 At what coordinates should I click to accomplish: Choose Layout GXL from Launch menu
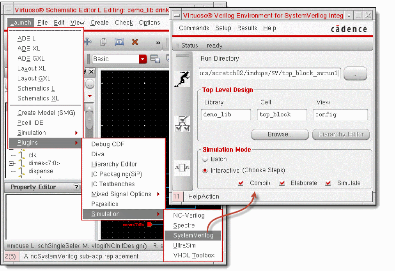point(45,79)
